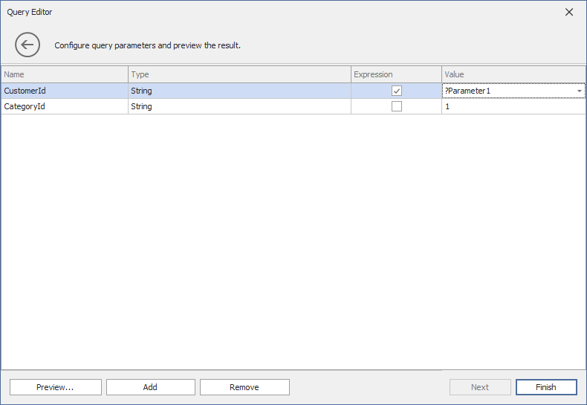
Task: Close the Query Editor window
Action: (x=569, y=12)
